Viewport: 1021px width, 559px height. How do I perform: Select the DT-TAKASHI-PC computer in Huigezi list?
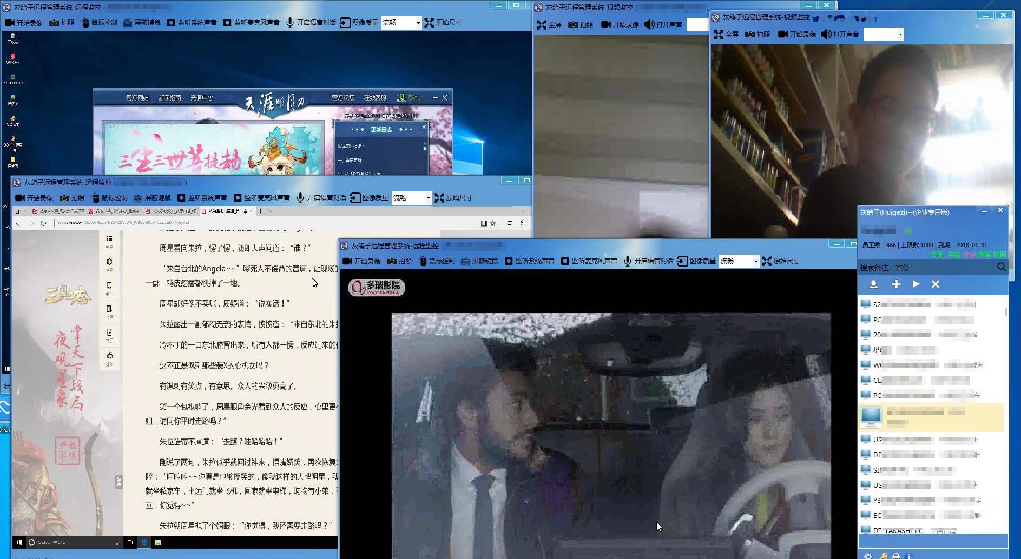click(x=931, y=530)
